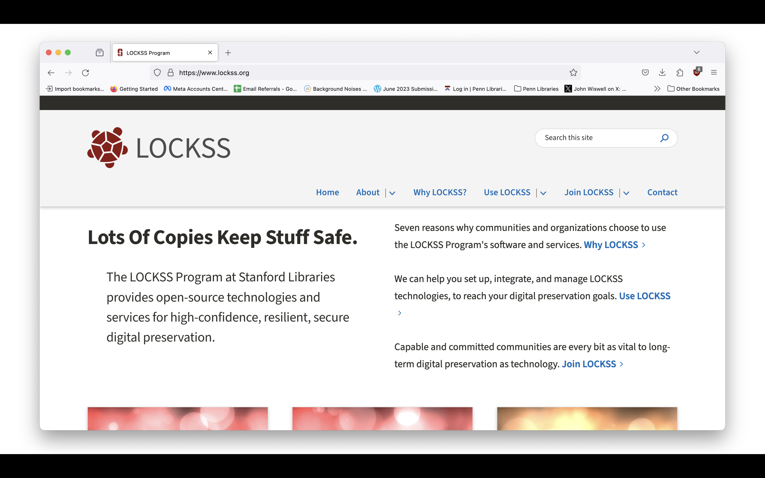Go to the Home menu item

(328, 192)
